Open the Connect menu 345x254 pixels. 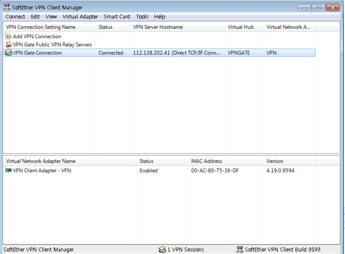[x=15, y=17]
